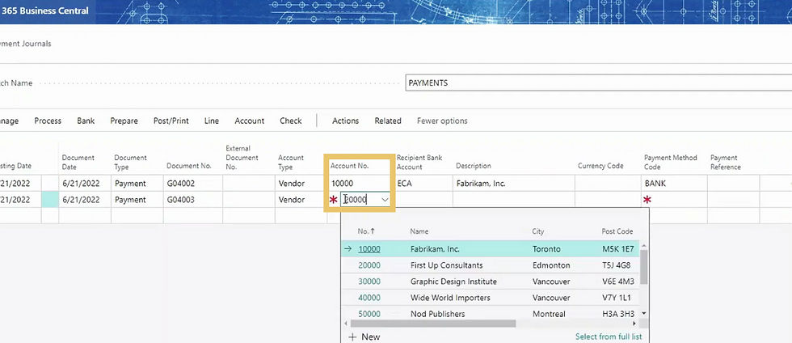
Task: Click Document Date 6/21/2022 in G04003 row
Action: [85, 199]
